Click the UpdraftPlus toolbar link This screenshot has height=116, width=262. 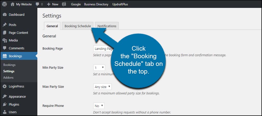tap(120, 4)
